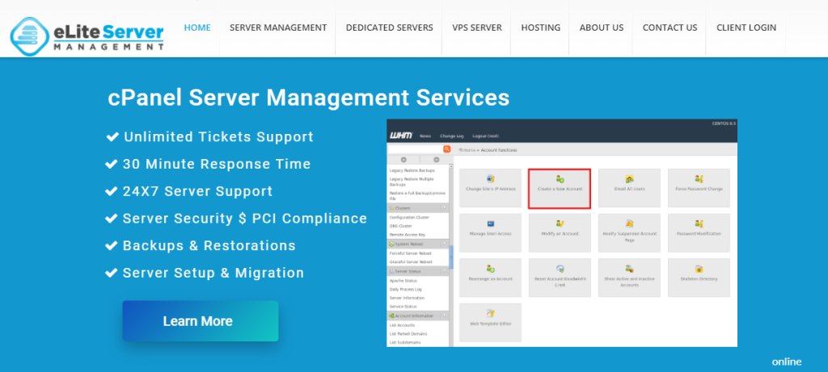Open the DEDICATED SERVERS menu
Viewport: 828px width, 372px height.
390,27
